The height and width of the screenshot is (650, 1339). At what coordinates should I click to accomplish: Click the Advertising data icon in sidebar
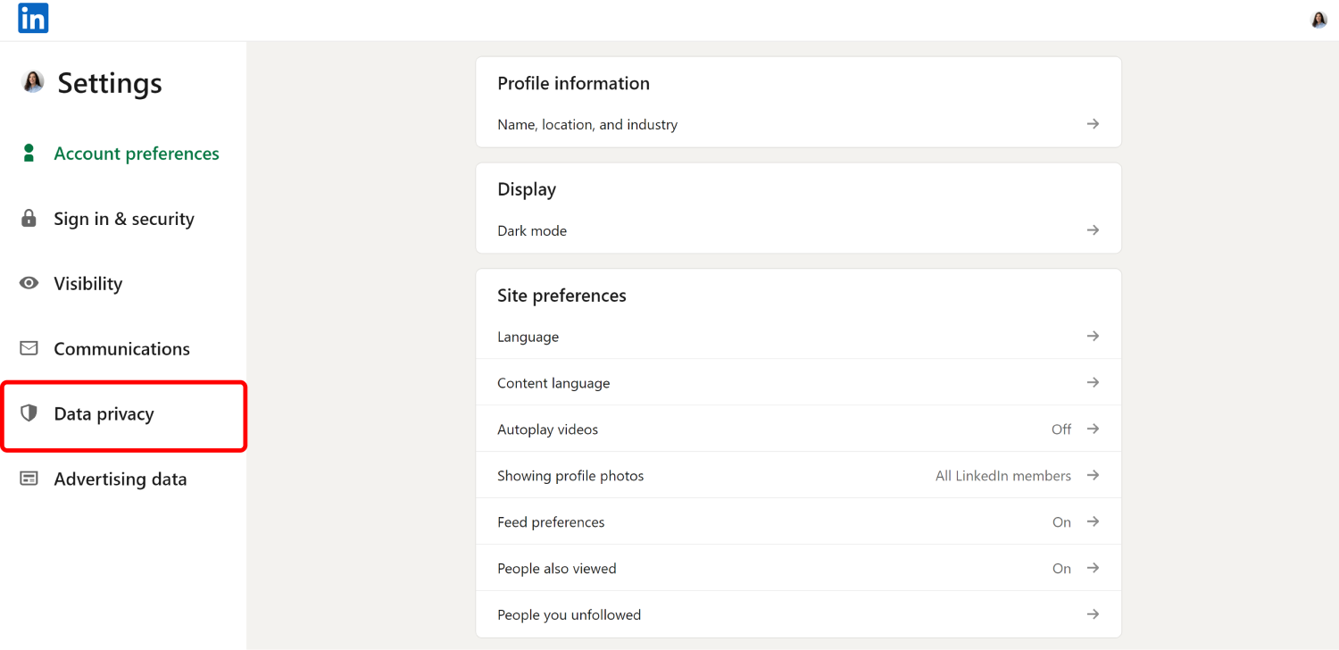pos(29,479)
